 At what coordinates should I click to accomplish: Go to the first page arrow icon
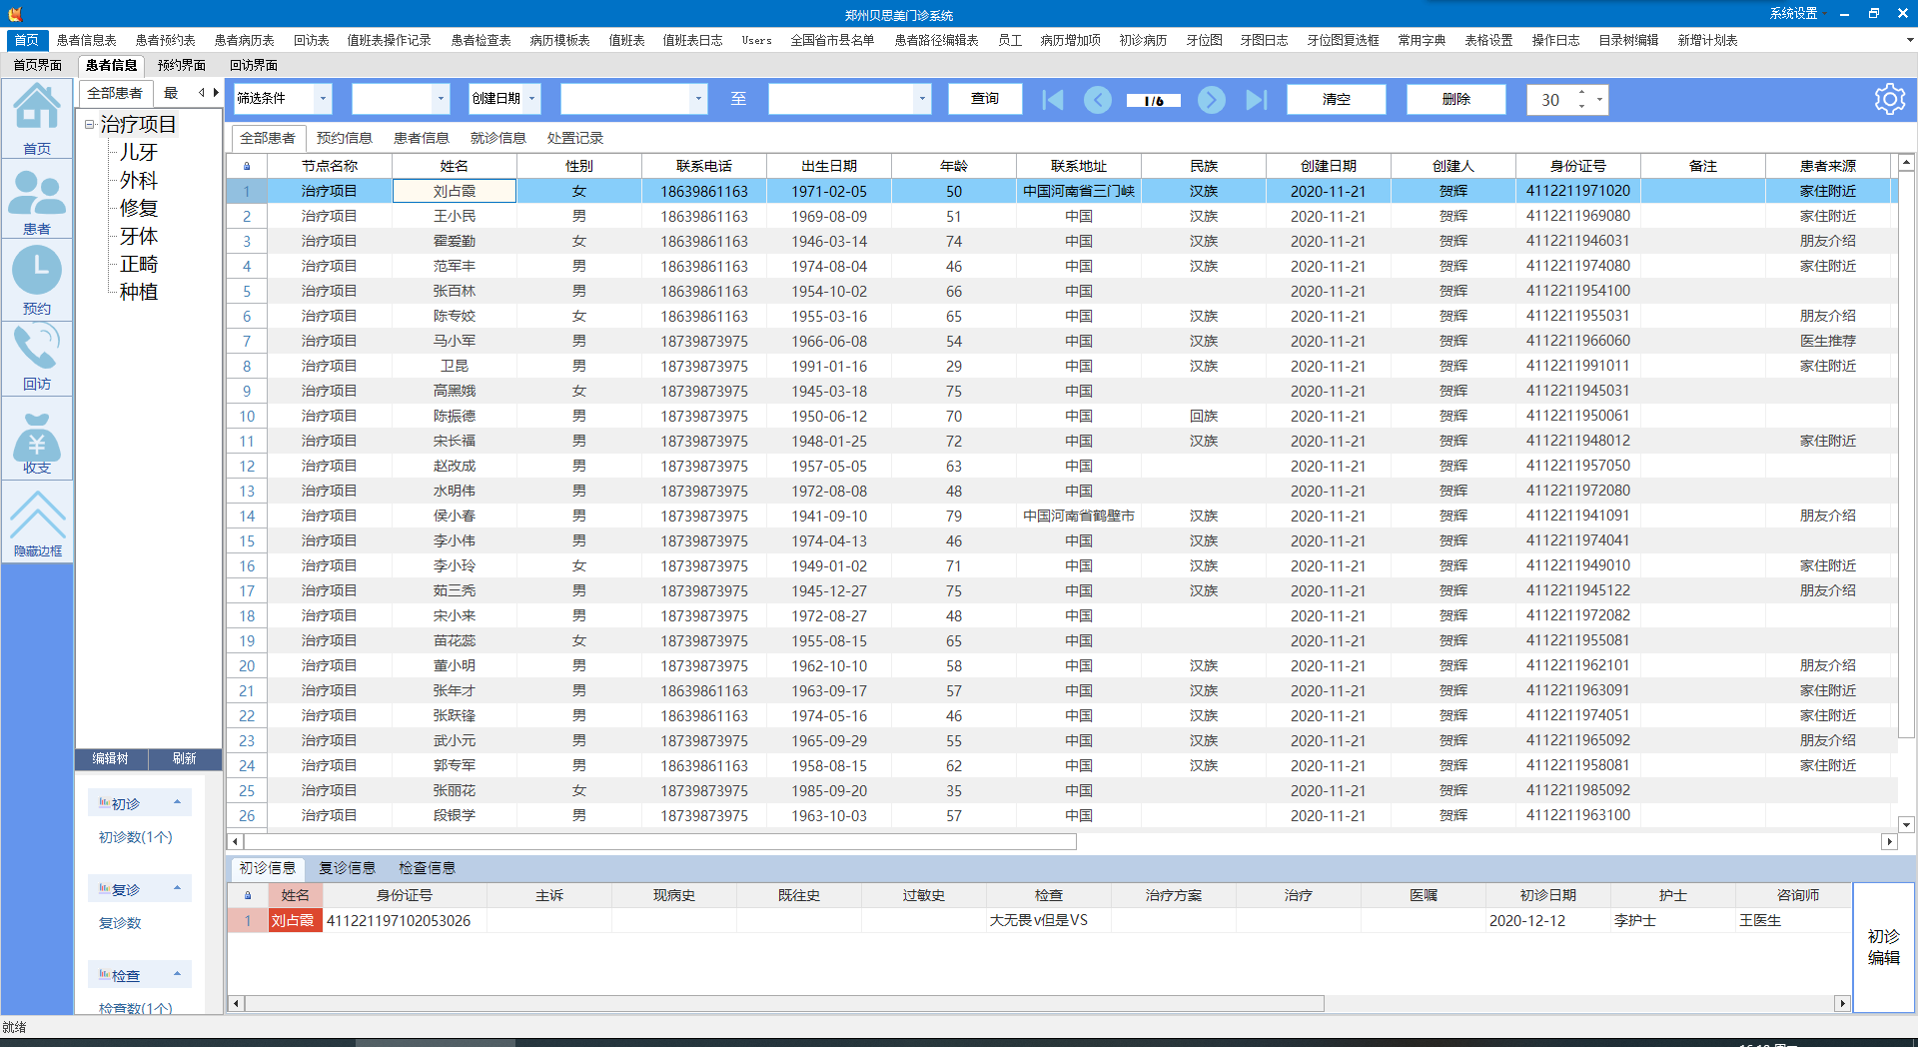click(1052, 100)
